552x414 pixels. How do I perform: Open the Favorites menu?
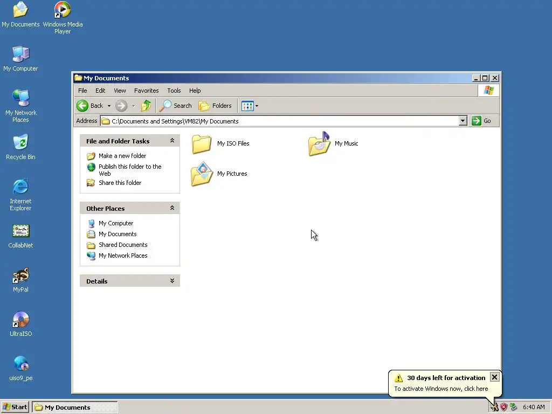[x=147, y=91]
